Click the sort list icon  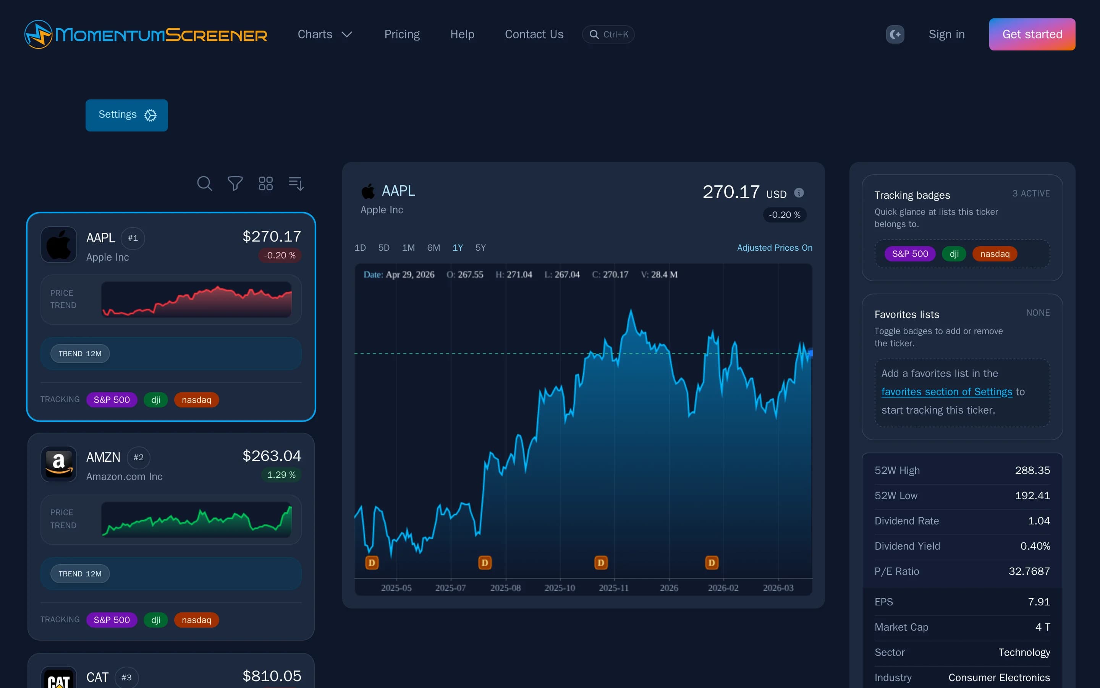(296, 183)
